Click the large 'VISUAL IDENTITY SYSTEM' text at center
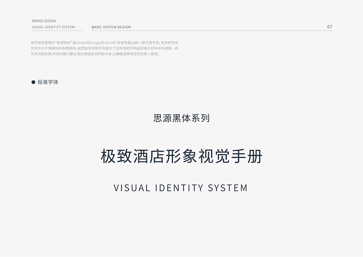Viewport: 363px width, 257px height. coord(181,188)
